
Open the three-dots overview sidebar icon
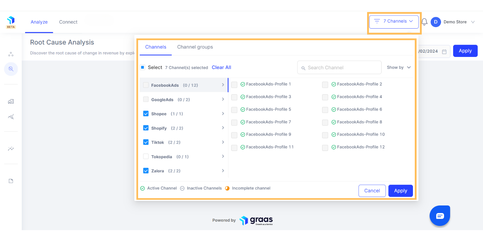pos(11,54)
